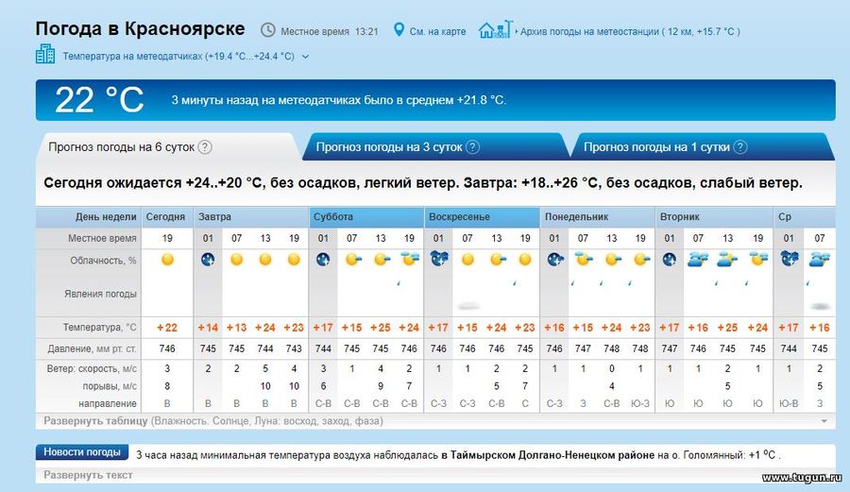Click the Температура, °C row label
Image resolution: width=850 pixels, height=492 pixels.
[x=100, y=328]
